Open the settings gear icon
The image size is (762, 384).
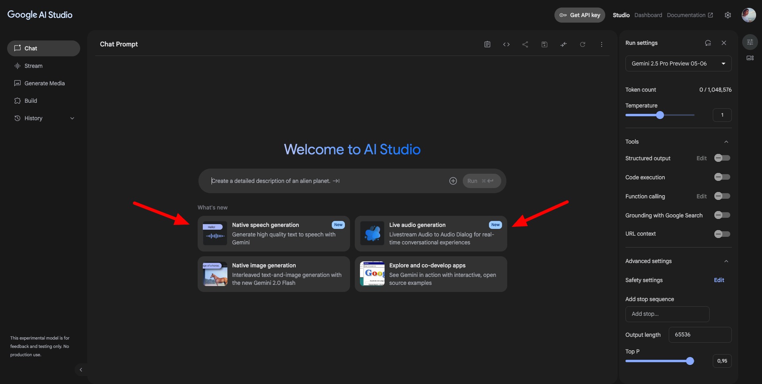(728, 15)
